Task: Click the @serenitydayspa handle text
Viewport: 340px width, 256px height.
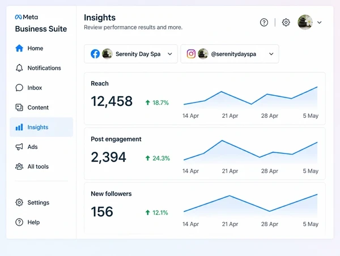Action: (233, 54)
